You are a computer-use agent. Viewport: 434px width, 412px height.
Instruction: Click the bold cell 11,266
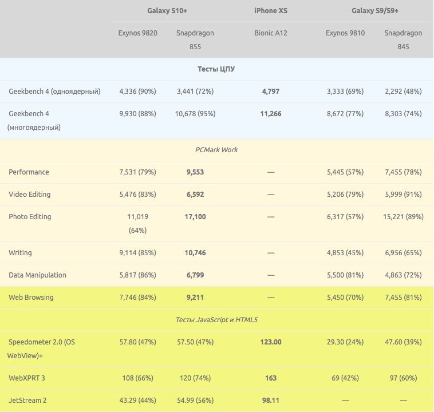click(271, 114)
